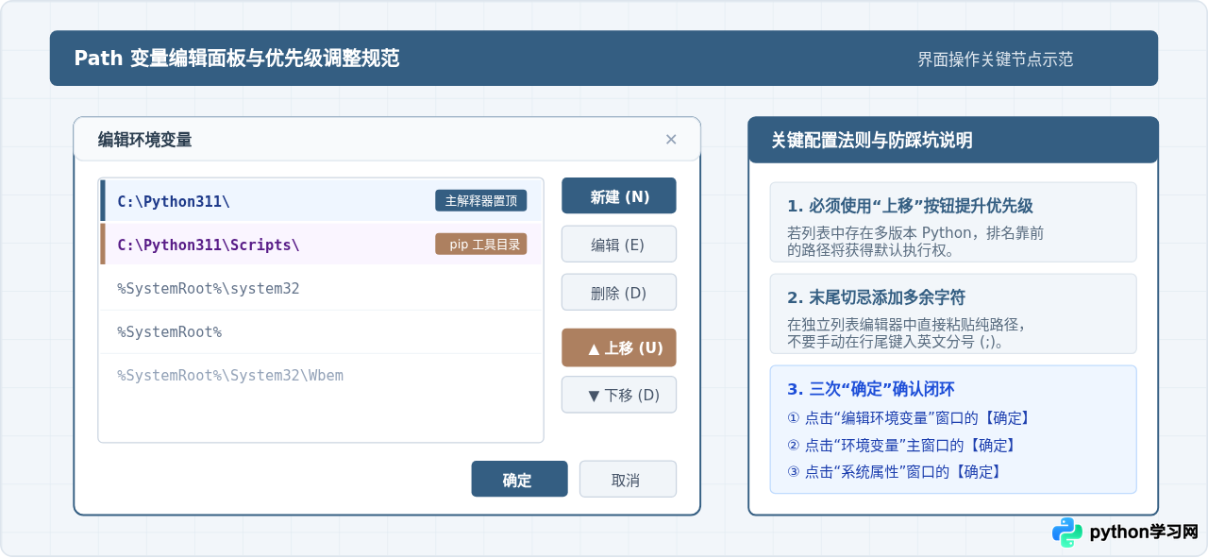Screen dimensions: 1208x558
Task: Select the %SystemRoot%\system32 row
Action: click(x=321, y=288)
